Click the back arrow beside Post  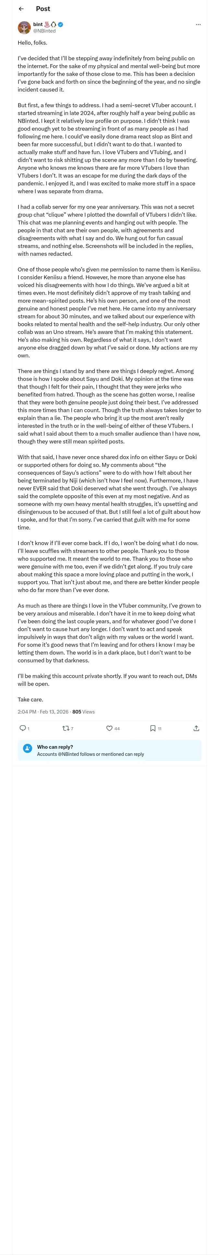pyautogui.click(x=21, y=9)
